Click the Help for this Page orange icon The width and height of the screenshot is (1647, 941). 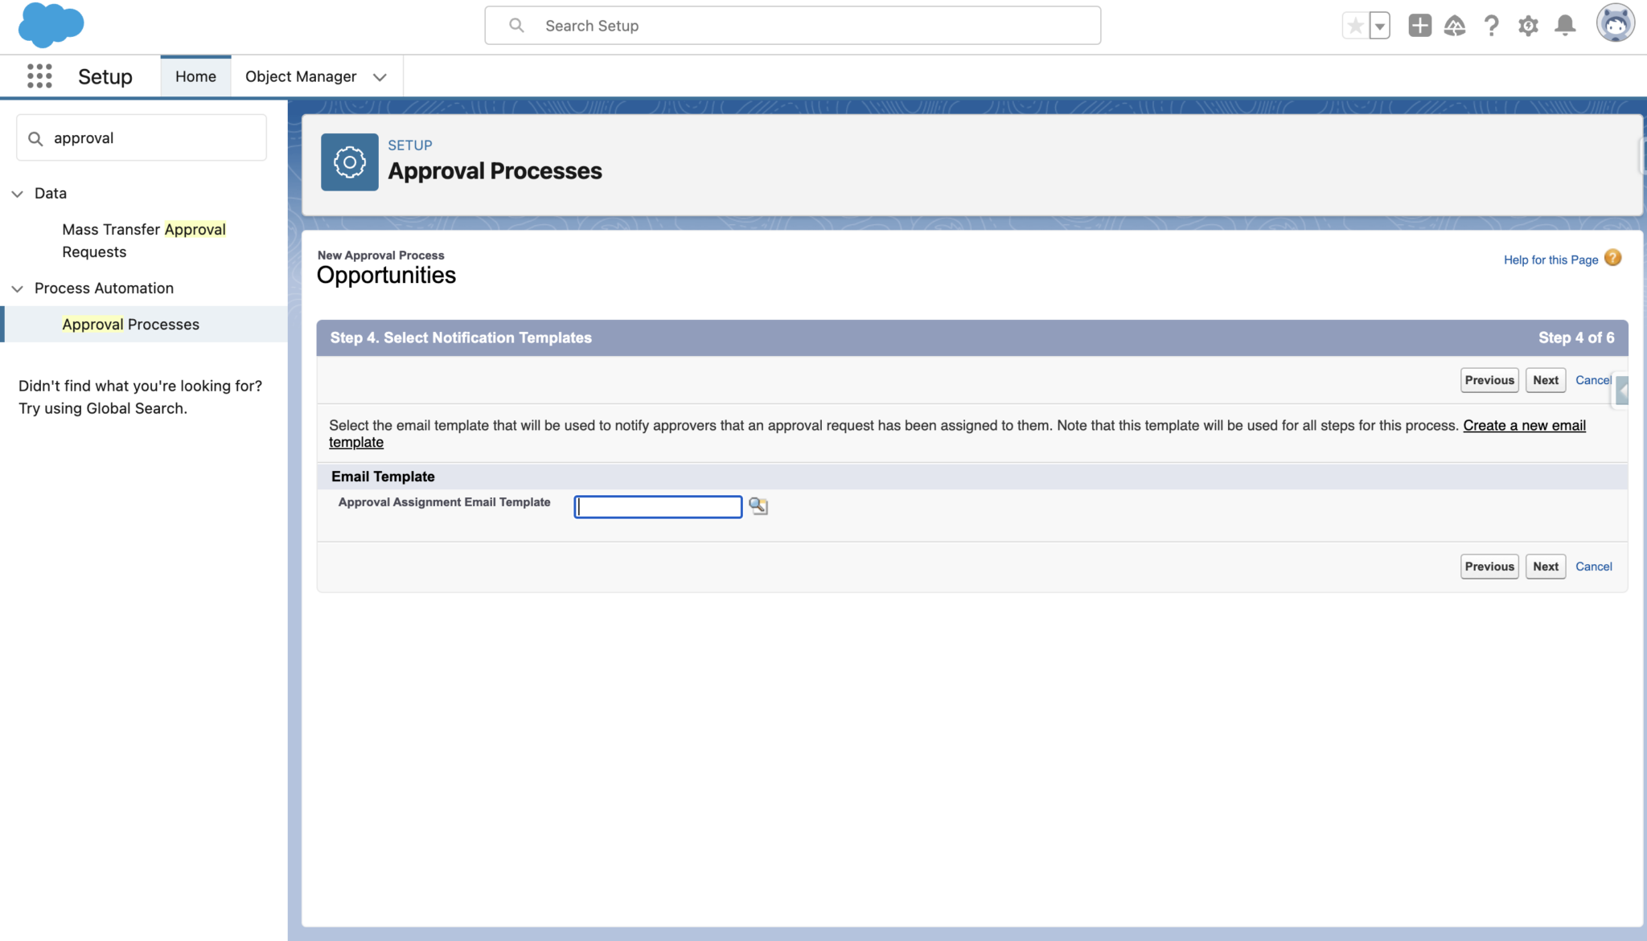(x=1612, y=258)
